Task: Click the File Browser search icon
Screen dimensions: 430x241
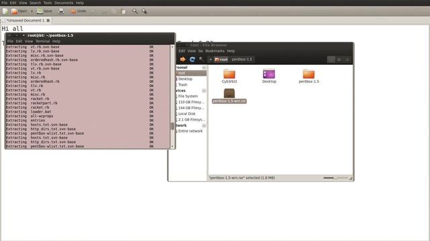Action: (202, 60)
